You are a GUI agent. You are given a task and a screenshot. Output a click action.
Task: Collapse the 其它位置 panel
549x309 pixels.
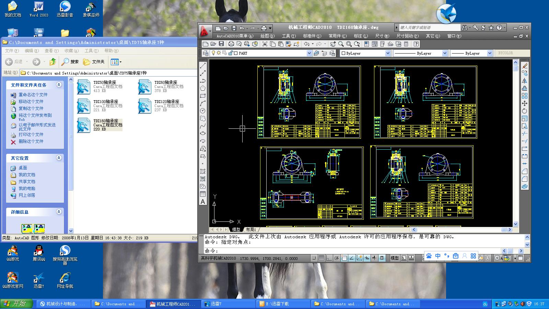pos(59,158)
